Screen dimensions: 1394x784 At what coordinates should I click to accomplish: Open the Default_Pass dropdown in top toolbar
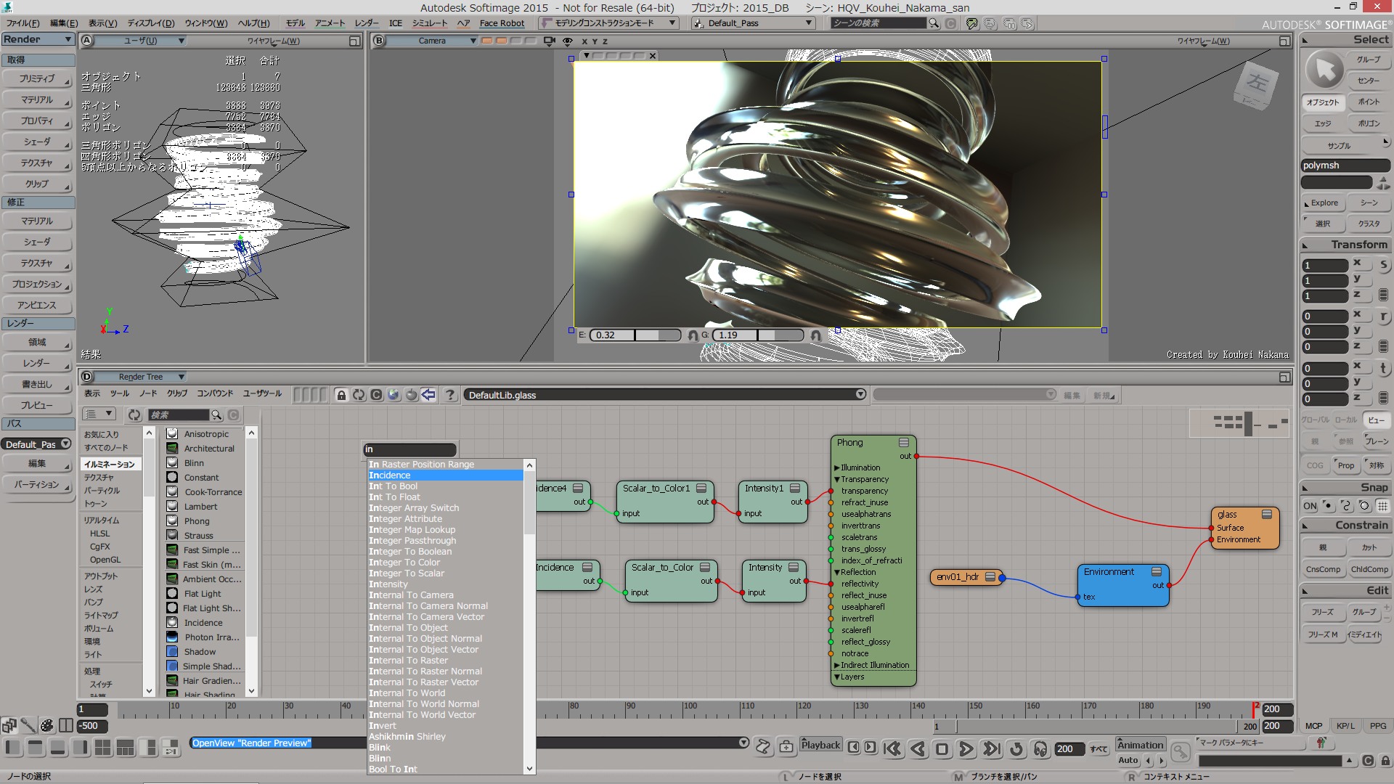coord(809,23)
